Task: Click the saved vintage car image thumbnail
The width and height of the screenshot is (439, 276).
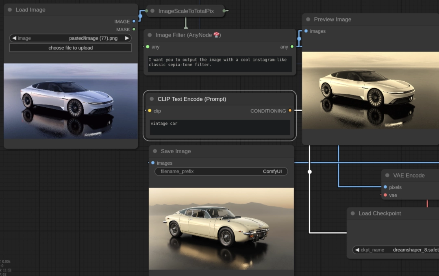Action: [221, 228]
